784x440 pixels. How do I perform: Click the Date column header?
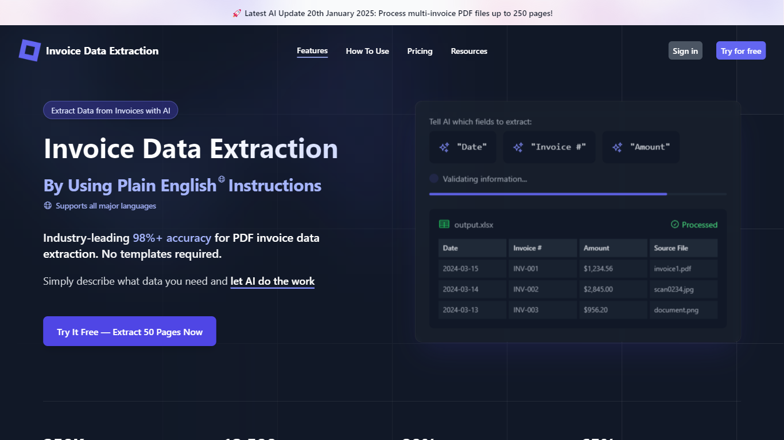[472, 248]
